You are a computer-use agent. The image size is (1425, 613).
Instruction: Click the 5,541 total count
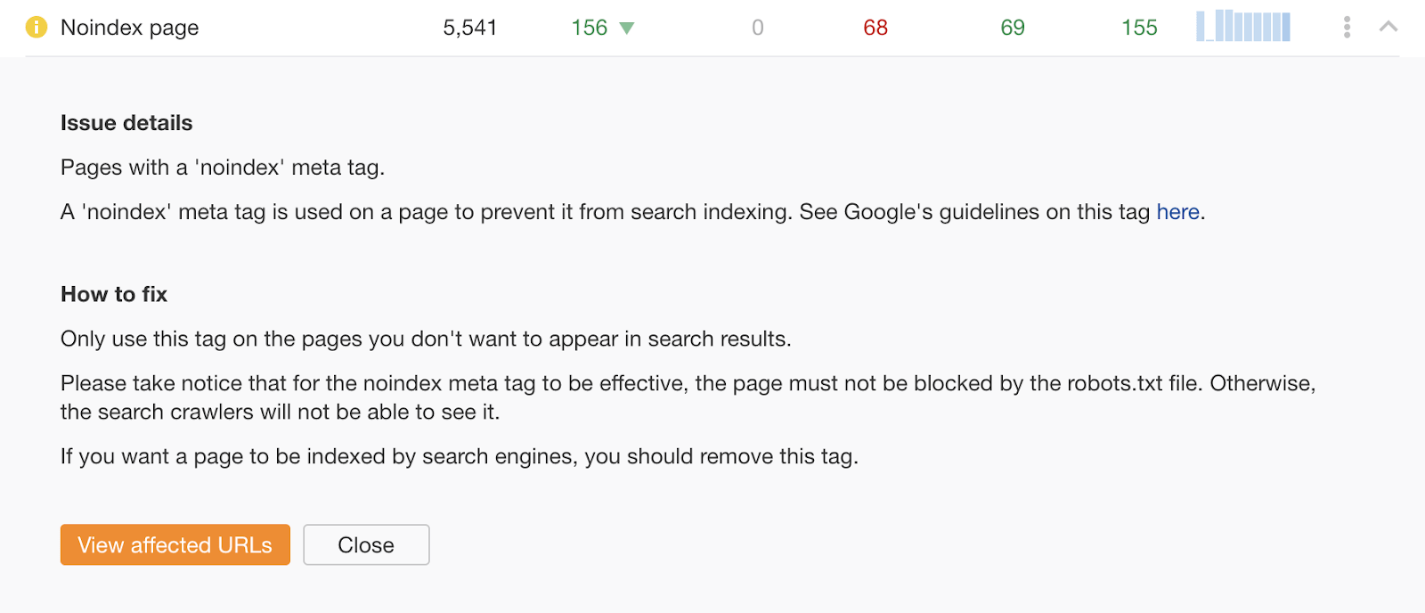[466, 28]
